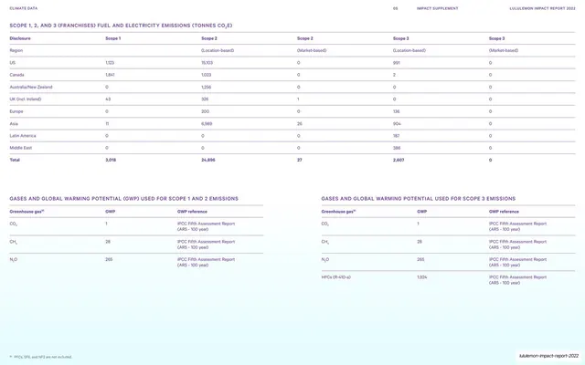Select the 'Canada' region row label
The width and height of the screenshot is (585, 365).
pos(16,75)
